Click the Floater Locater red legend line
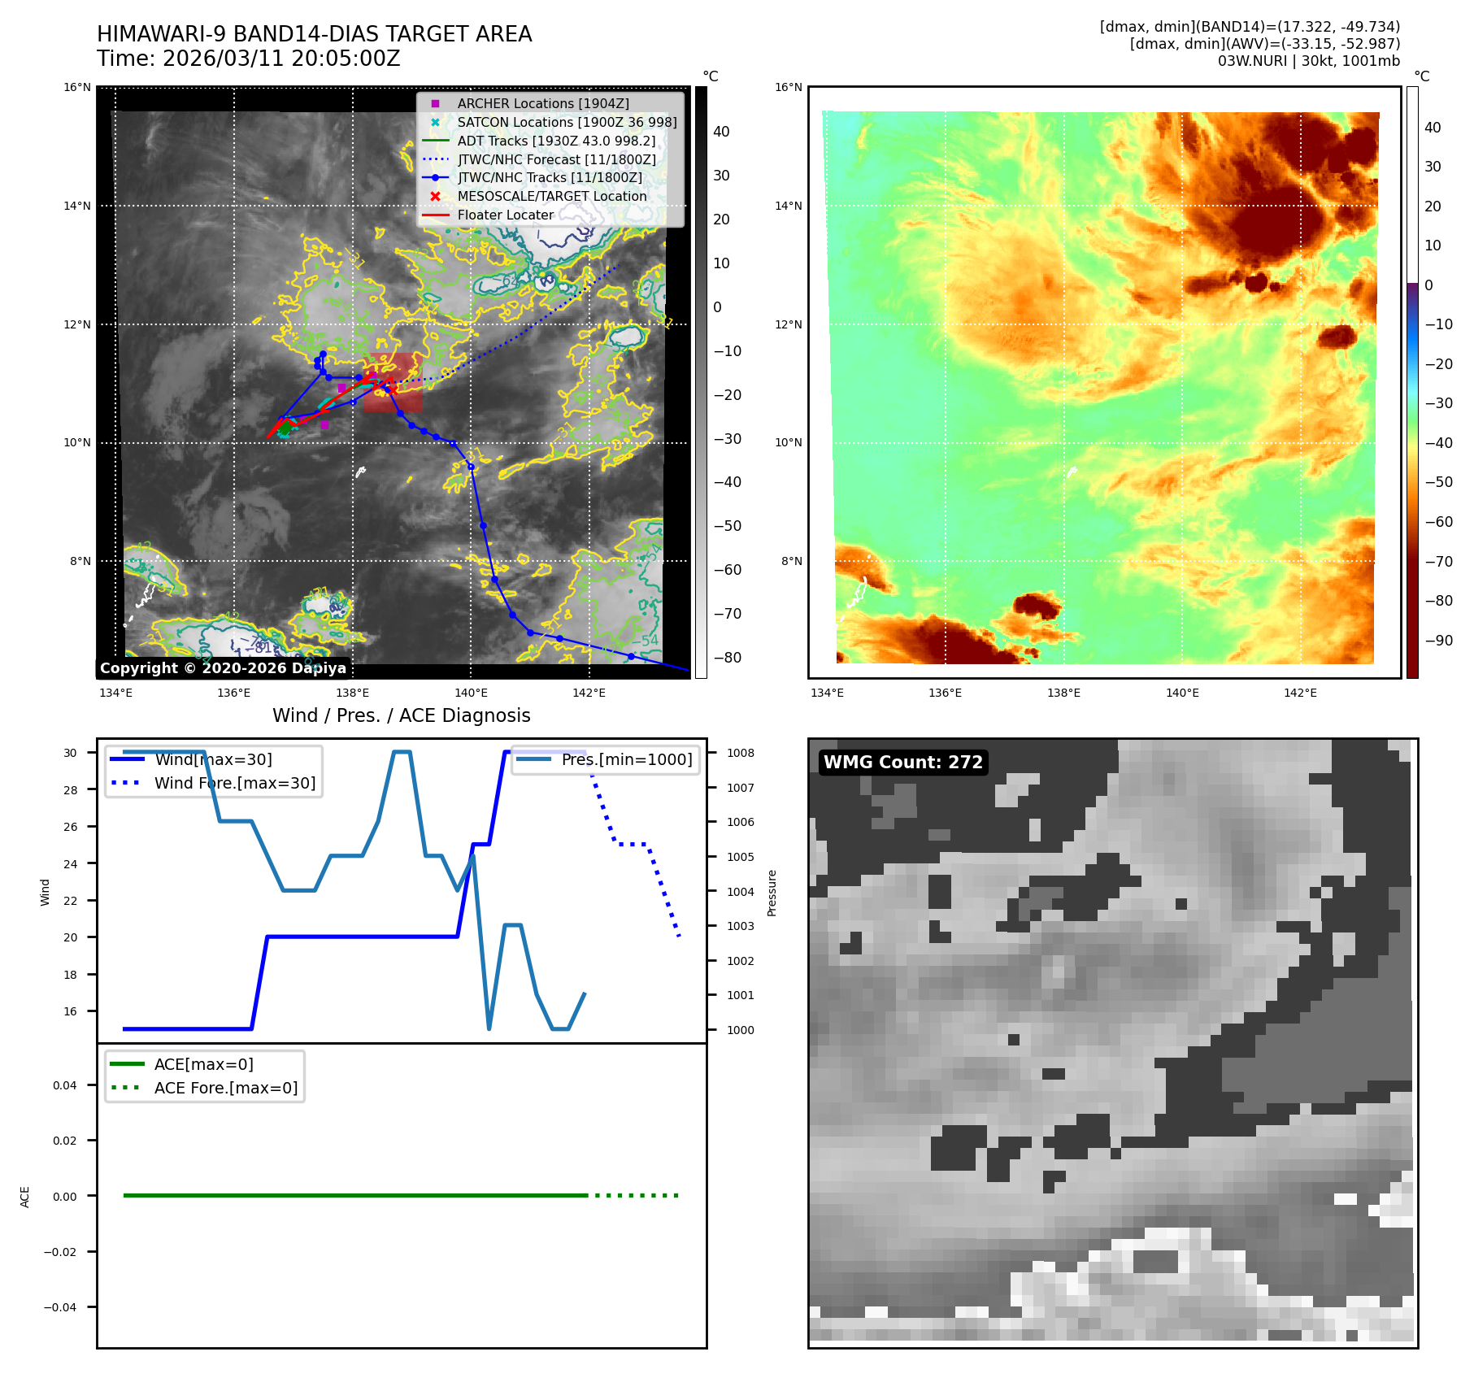Screen dimensions: 1474x1378 (x=435, y=215)
